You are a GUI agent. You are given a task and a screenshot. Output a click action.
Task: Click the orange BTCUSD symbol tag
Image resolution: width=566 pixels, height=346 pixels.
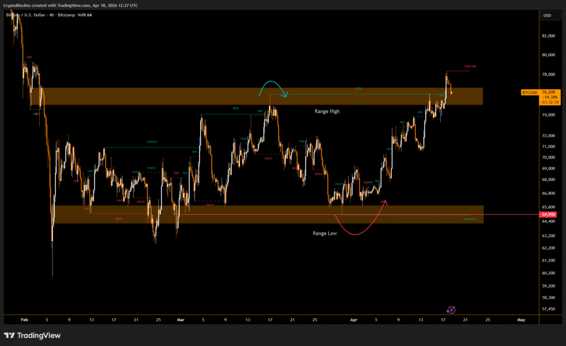(530, 92)
